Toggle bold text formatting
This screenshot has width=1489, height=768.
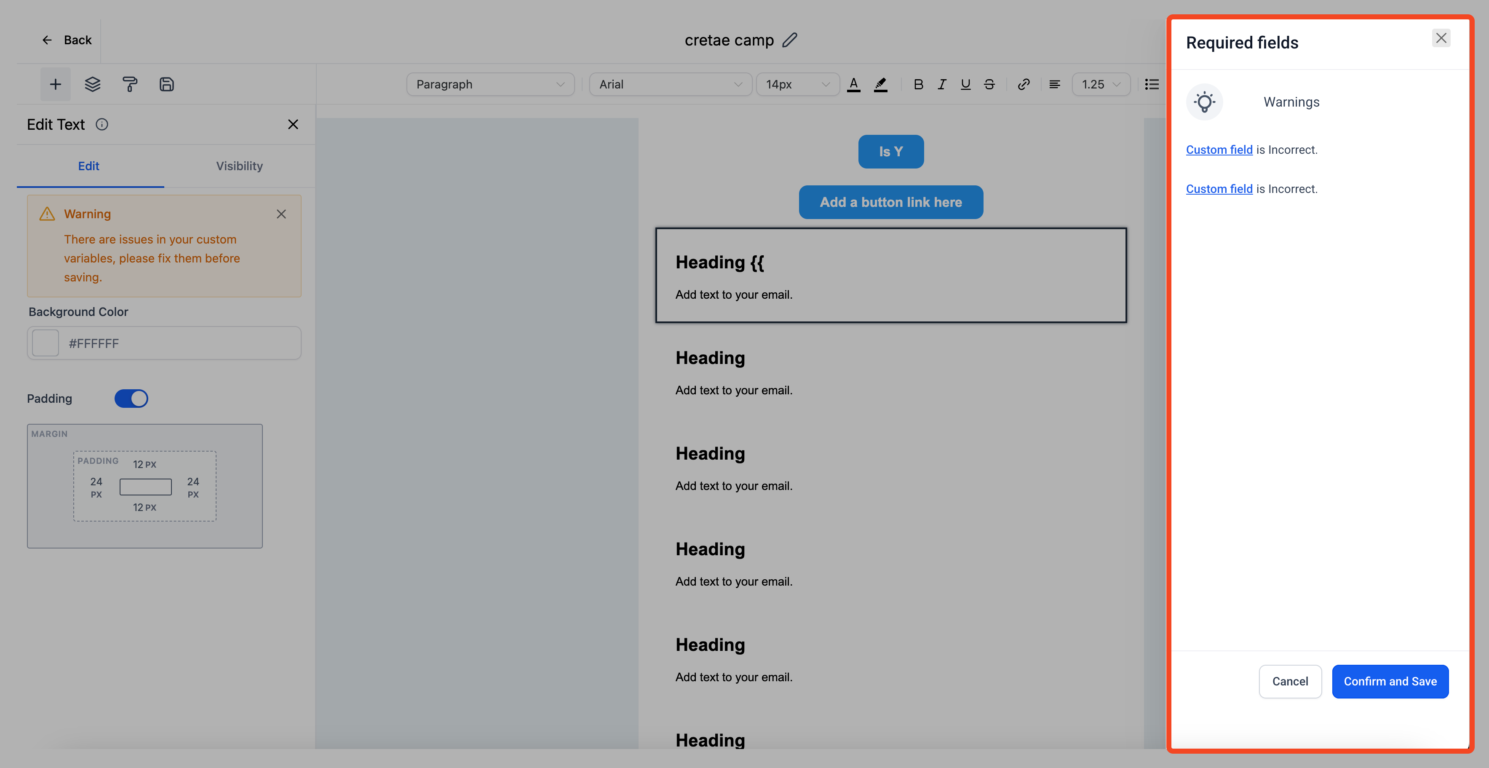918,84
